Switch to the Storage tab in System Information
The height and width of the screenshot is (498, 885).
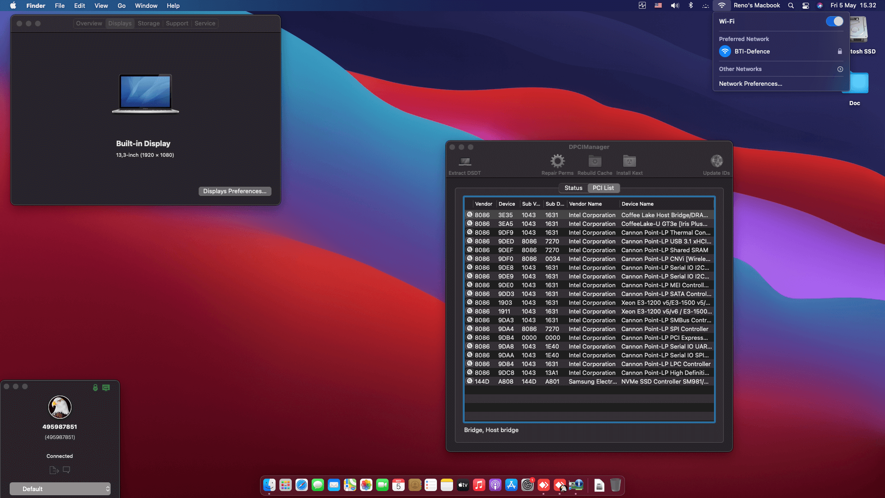click(x=148, y=23)
